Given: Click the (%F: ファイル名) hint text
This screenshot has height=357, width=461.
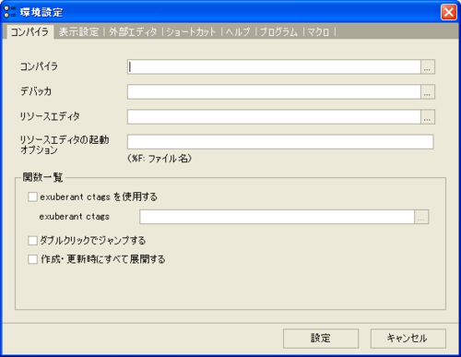Looking at the screenshot, I should (160, 159).
